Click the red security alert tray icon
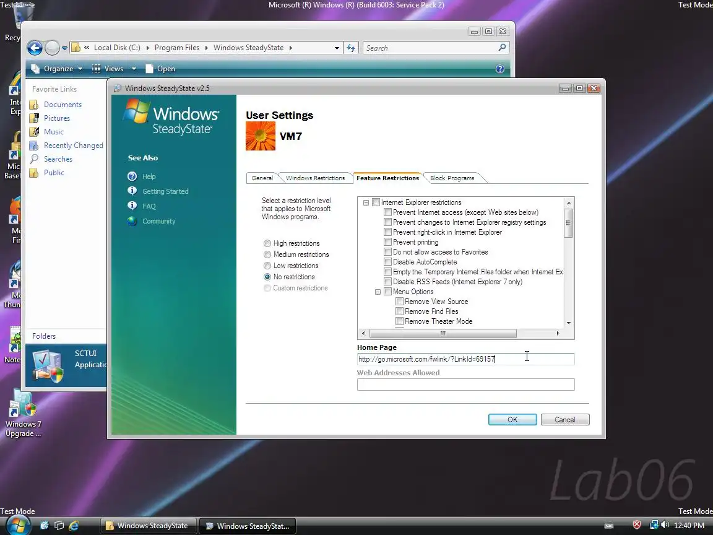 pyautogui.click(x=637, y=525)
